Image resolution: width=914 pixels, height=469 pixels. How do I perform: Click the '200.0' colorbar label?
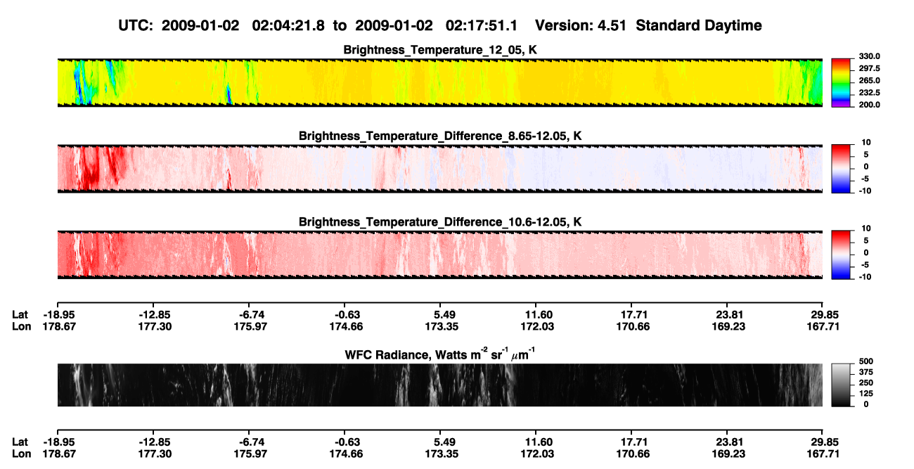(869, 104)
